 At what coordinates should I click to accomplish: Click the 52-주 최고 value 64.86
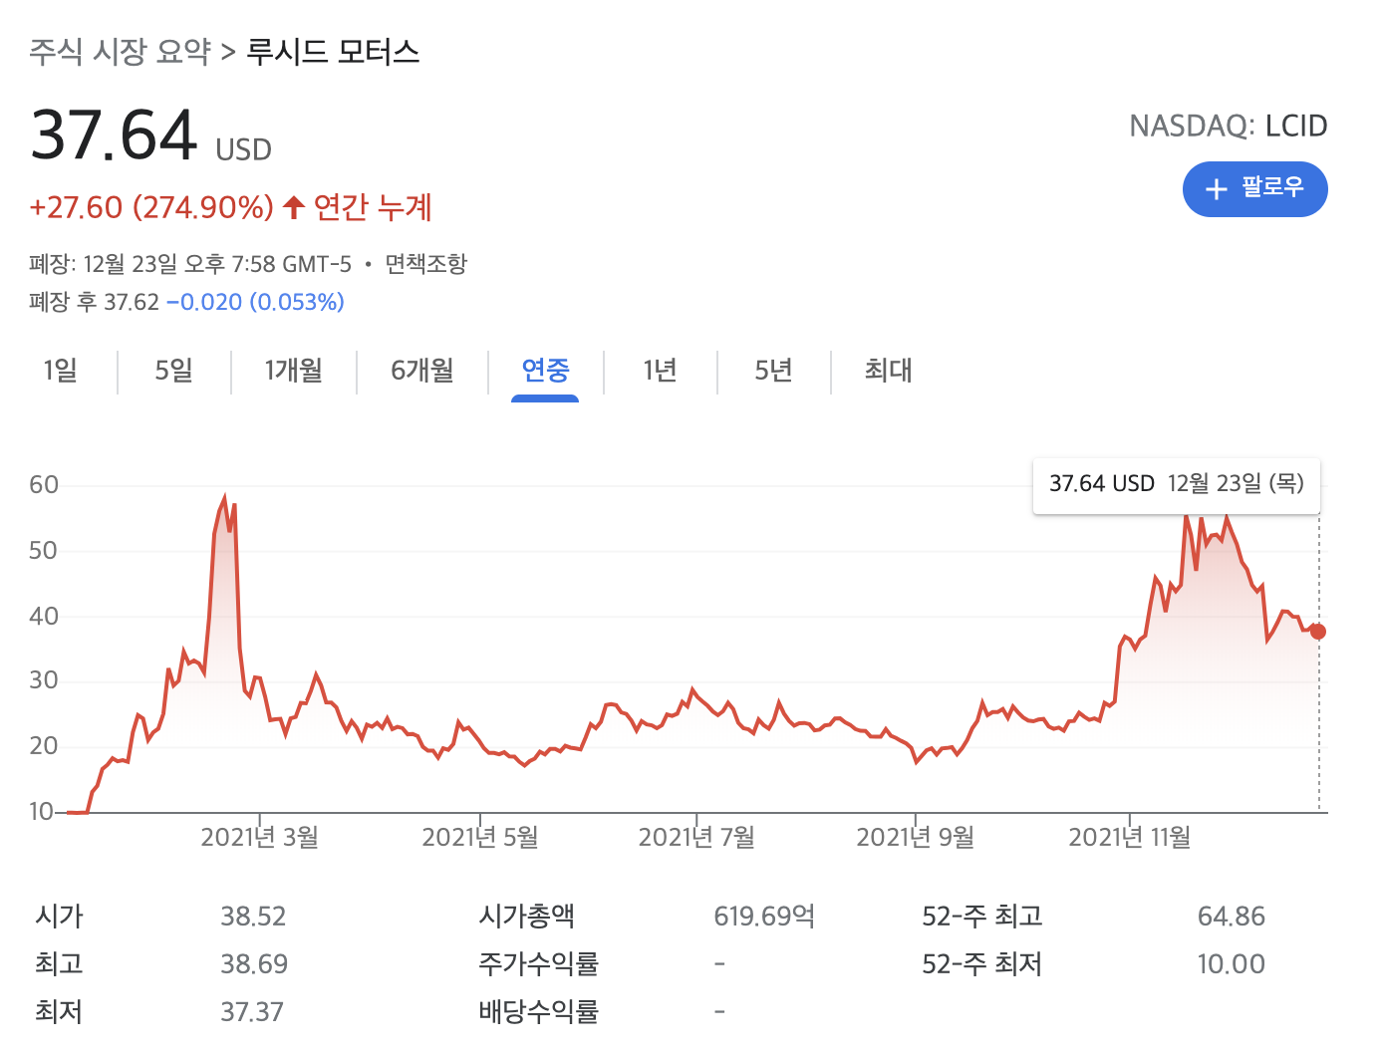pyautogui.click(x=1232, y=917)
